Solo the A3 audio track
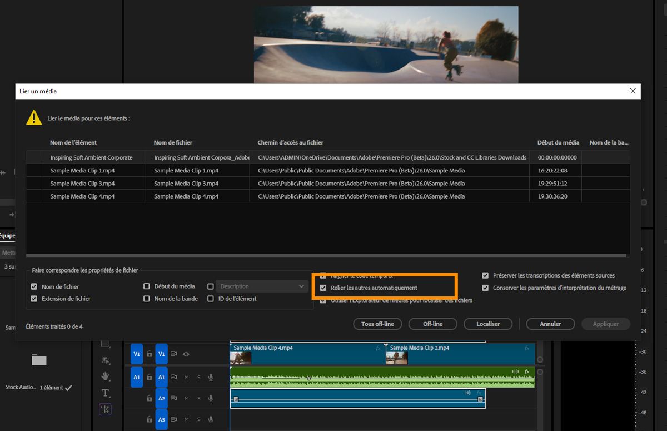Screen dimensions: 667x431 pos(199,419)
